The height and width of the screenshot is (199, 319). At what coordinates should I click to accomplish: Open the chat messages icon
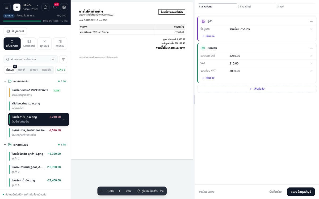(45, 7)
